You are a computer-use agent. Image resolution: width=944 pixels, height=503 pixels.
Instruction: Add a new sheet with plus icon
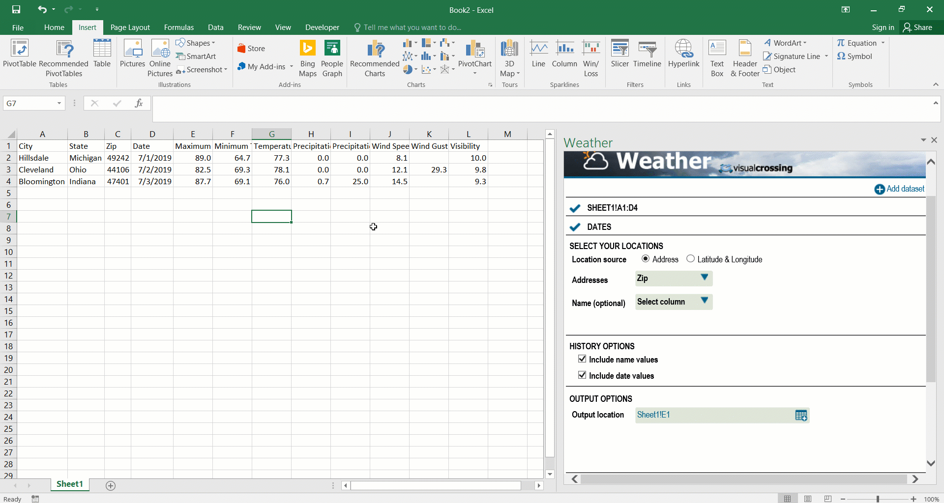click(x=111, y=486)
